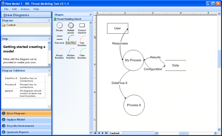222x136 pixels.
Task: Open the Actions menu
Action: coord(25,9)
